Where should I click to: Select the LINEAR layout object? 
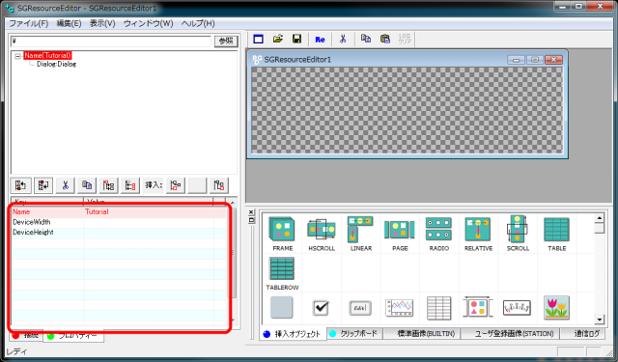coord(360,234)
